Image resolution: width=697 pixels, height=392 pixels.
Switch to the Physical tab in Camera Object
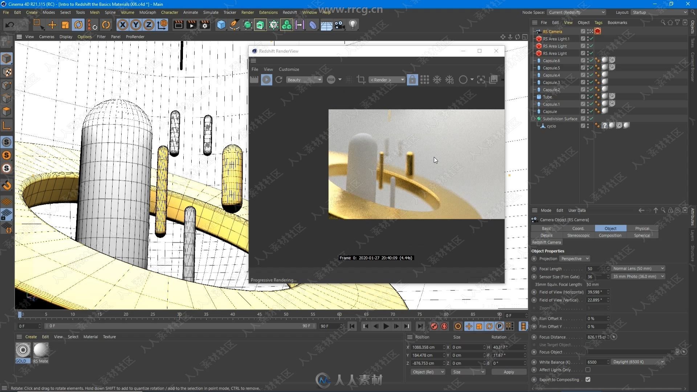(642, 228)
